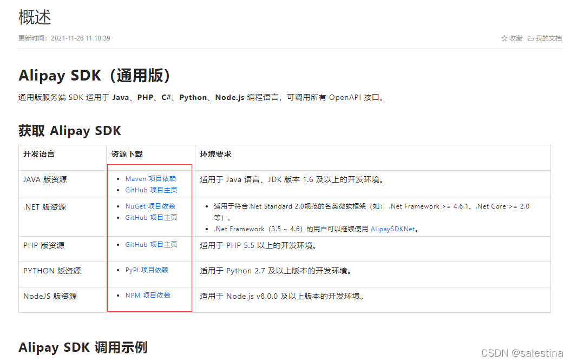Click the .Net Standard 2.0 requirement text
Viewport: 571px width, 362px height.
(x=371, y=212)
